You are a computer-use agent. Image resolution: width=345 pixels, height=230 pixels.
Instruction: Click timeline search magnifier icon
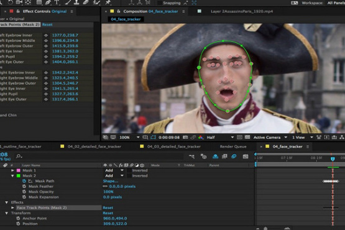pyautogui.click(x=19, y=156)
